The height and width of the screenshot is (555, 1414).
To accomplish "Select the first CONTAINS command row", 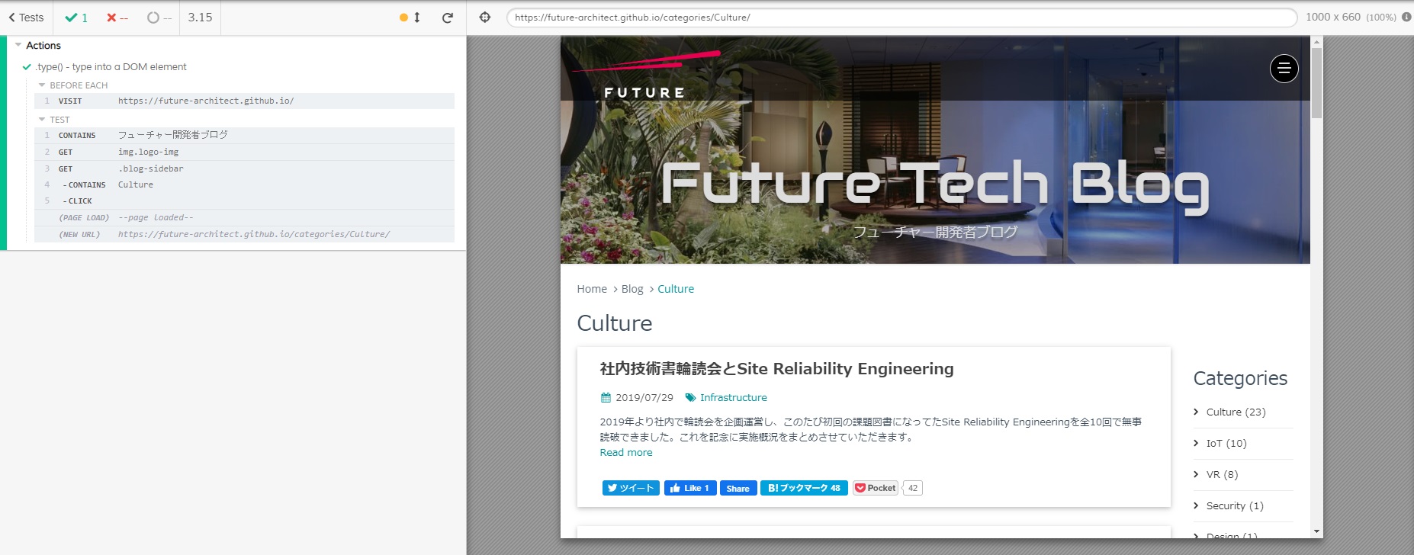I will pyautogui.click(x=244, y=135).
